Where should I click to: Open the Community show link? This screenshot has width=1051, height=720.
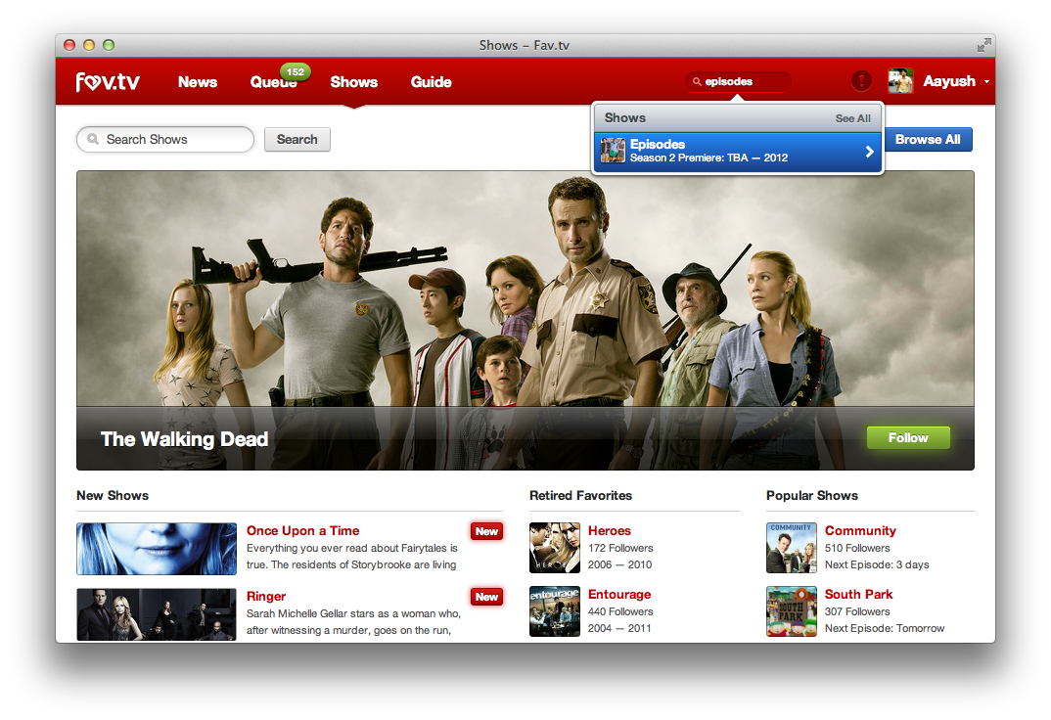[x=860, y=530]
